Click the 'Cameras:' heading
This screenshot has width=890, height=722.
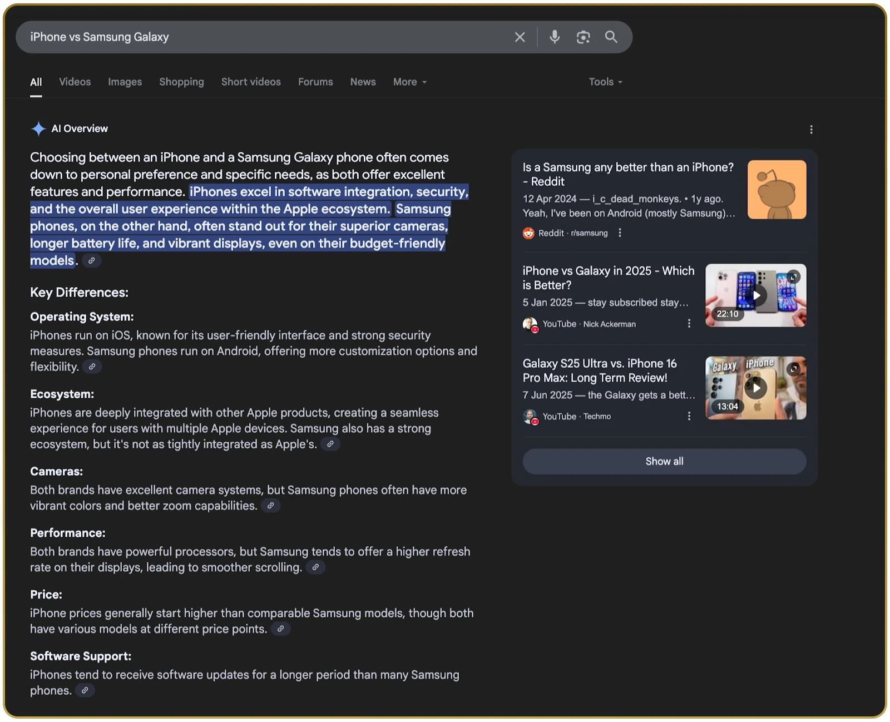point(56,471)
